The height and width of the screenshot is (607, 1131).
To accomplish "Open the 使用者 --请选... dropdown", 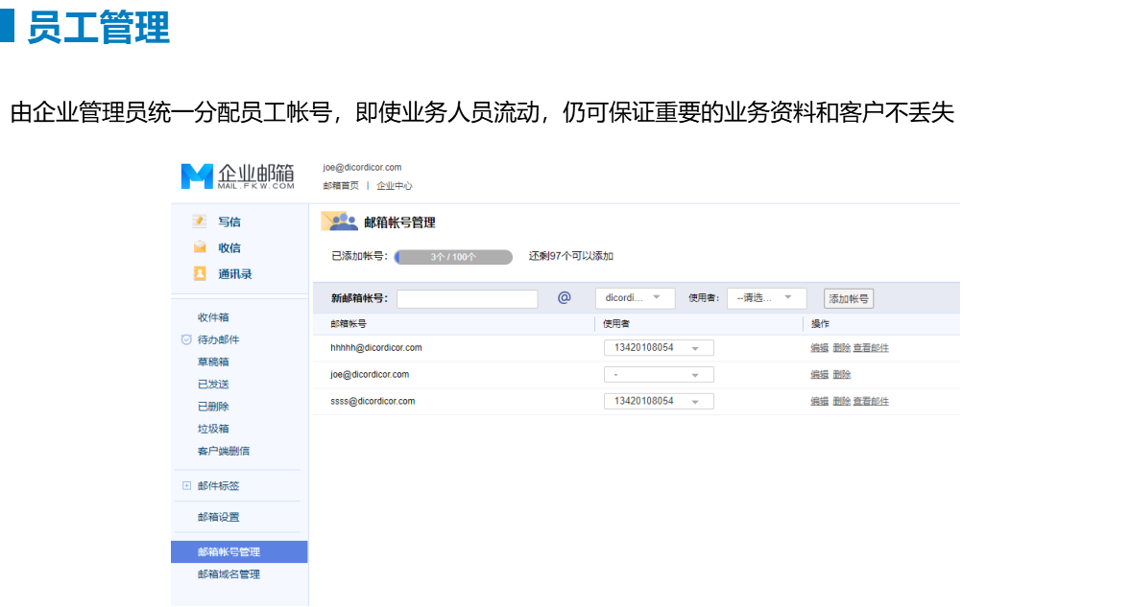I will pos(766,298).
